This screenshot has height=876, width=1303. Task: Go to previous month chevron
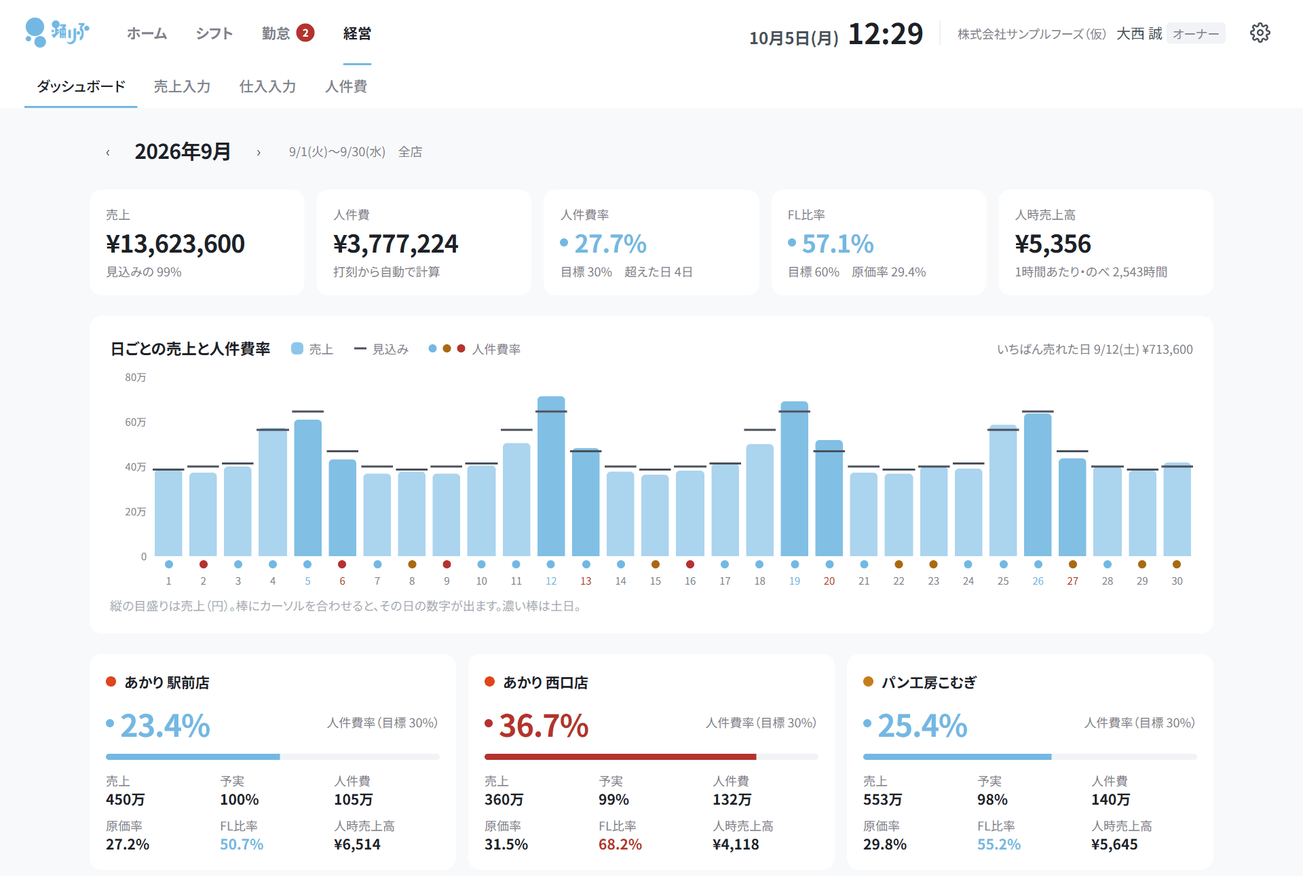(x=108, y=152)
